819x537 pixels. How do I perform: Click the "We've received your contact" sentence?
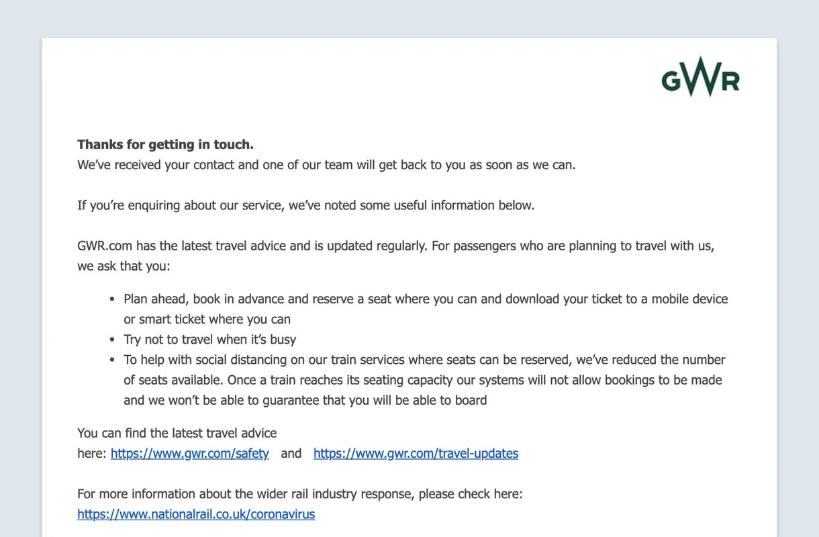326,165
